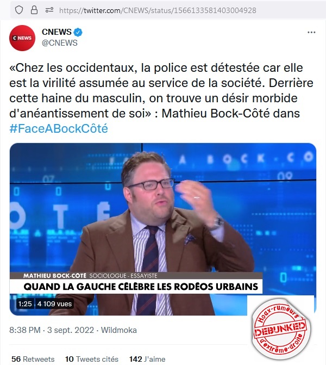326x365 pixels.
Task: Click the 4 109 vues view counter
Action: click(x=54, y=304)
